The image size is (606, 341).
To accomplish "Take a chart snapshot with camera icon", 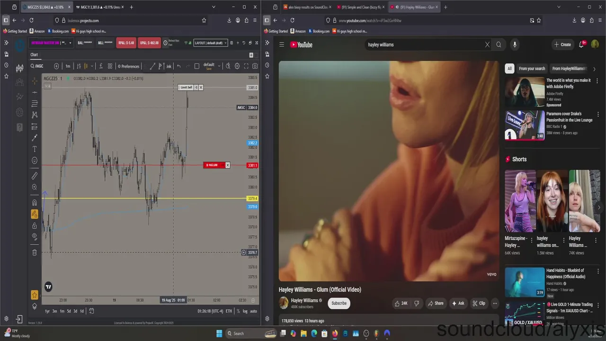I will [255, 66].
